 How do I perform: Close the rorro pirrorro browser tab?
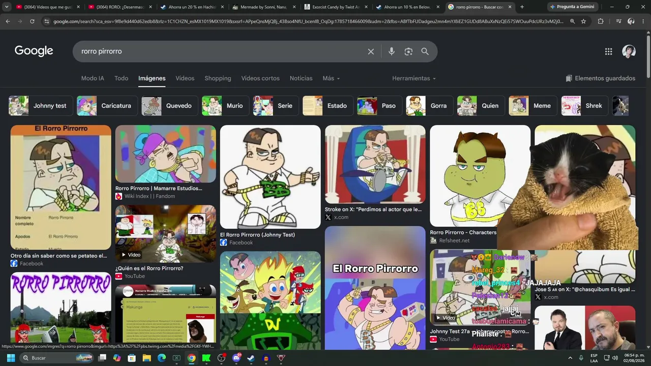tap(510, 7)
